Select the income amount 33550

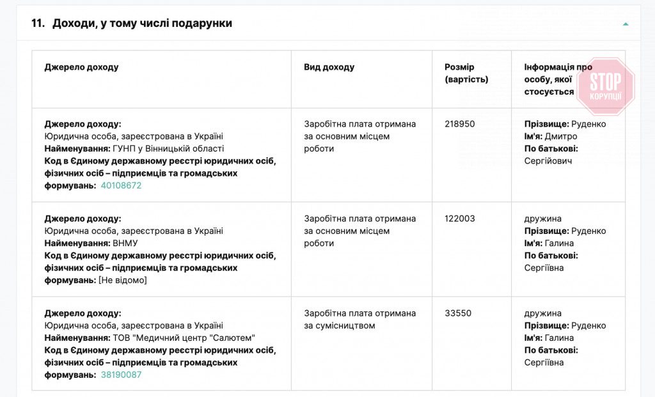[x=458, y=313]
